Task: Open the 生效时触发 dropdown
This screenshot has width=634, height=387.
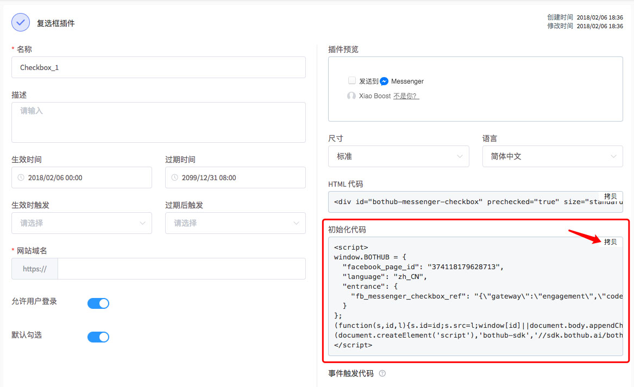Action: pos(81,223)
